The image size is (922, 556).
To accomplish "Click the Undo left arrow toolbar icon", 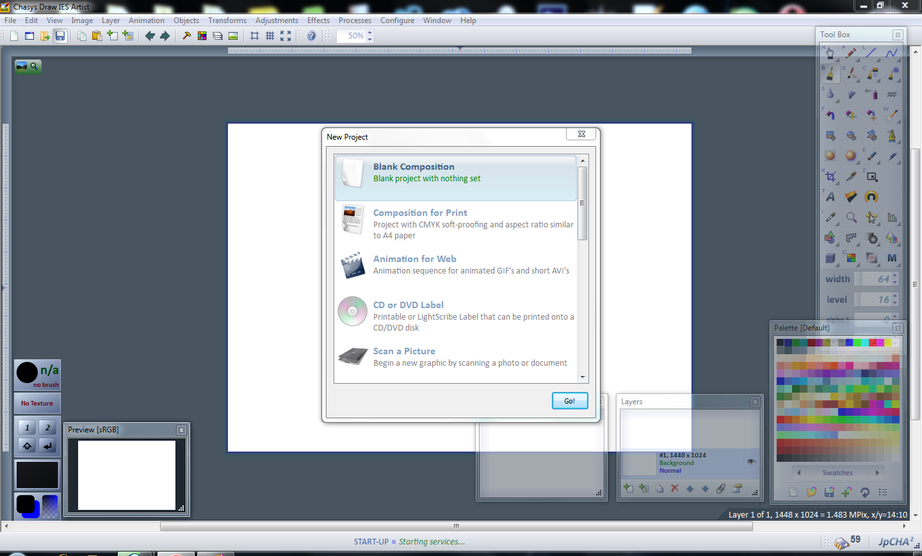I will pyautogui.click(x=150, y=36).
